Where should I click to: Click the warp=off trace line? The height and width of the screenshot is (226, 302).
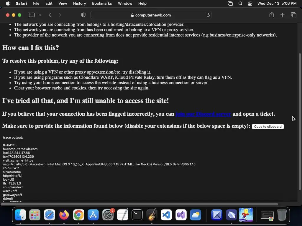tap(10, 191)
